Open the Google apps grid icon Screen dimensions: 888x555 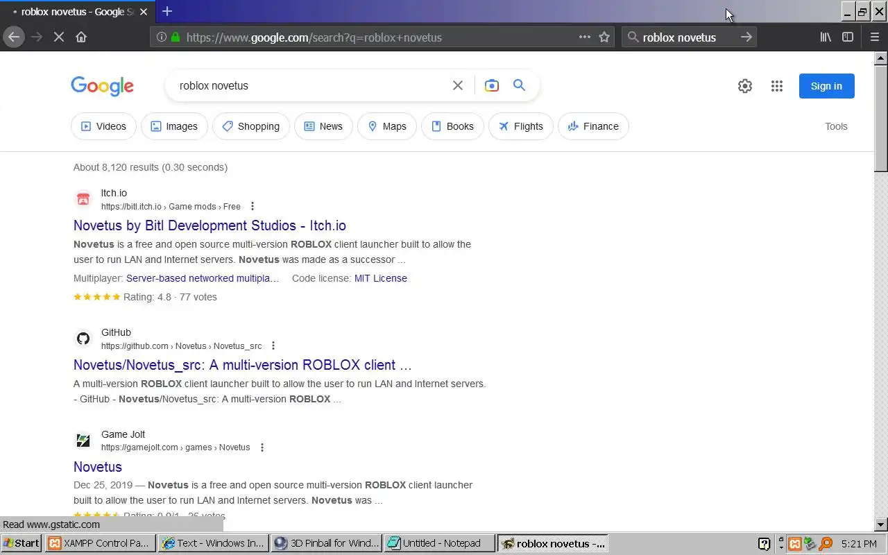pos(777,86)
